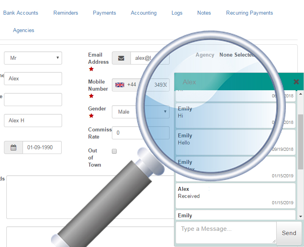Switch to Recurring Payments tab
Screen dimensions: 304x247
(x=249, y=13)
